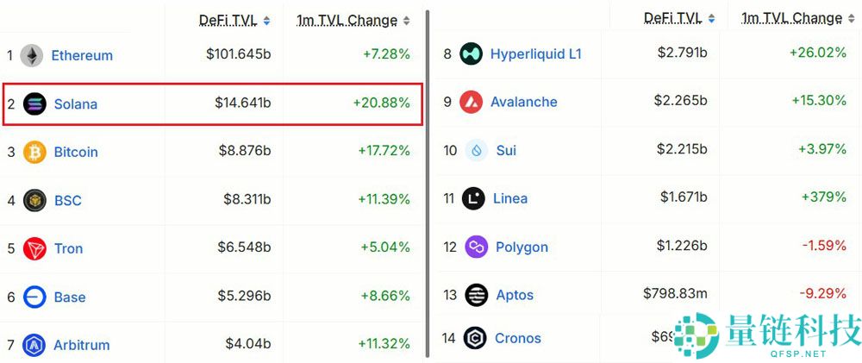The width and height of the screenshot is (862, 363).
Task: Click the Ethereum chain logo icon
Action: pyautogui.click(x=32, y=56)
